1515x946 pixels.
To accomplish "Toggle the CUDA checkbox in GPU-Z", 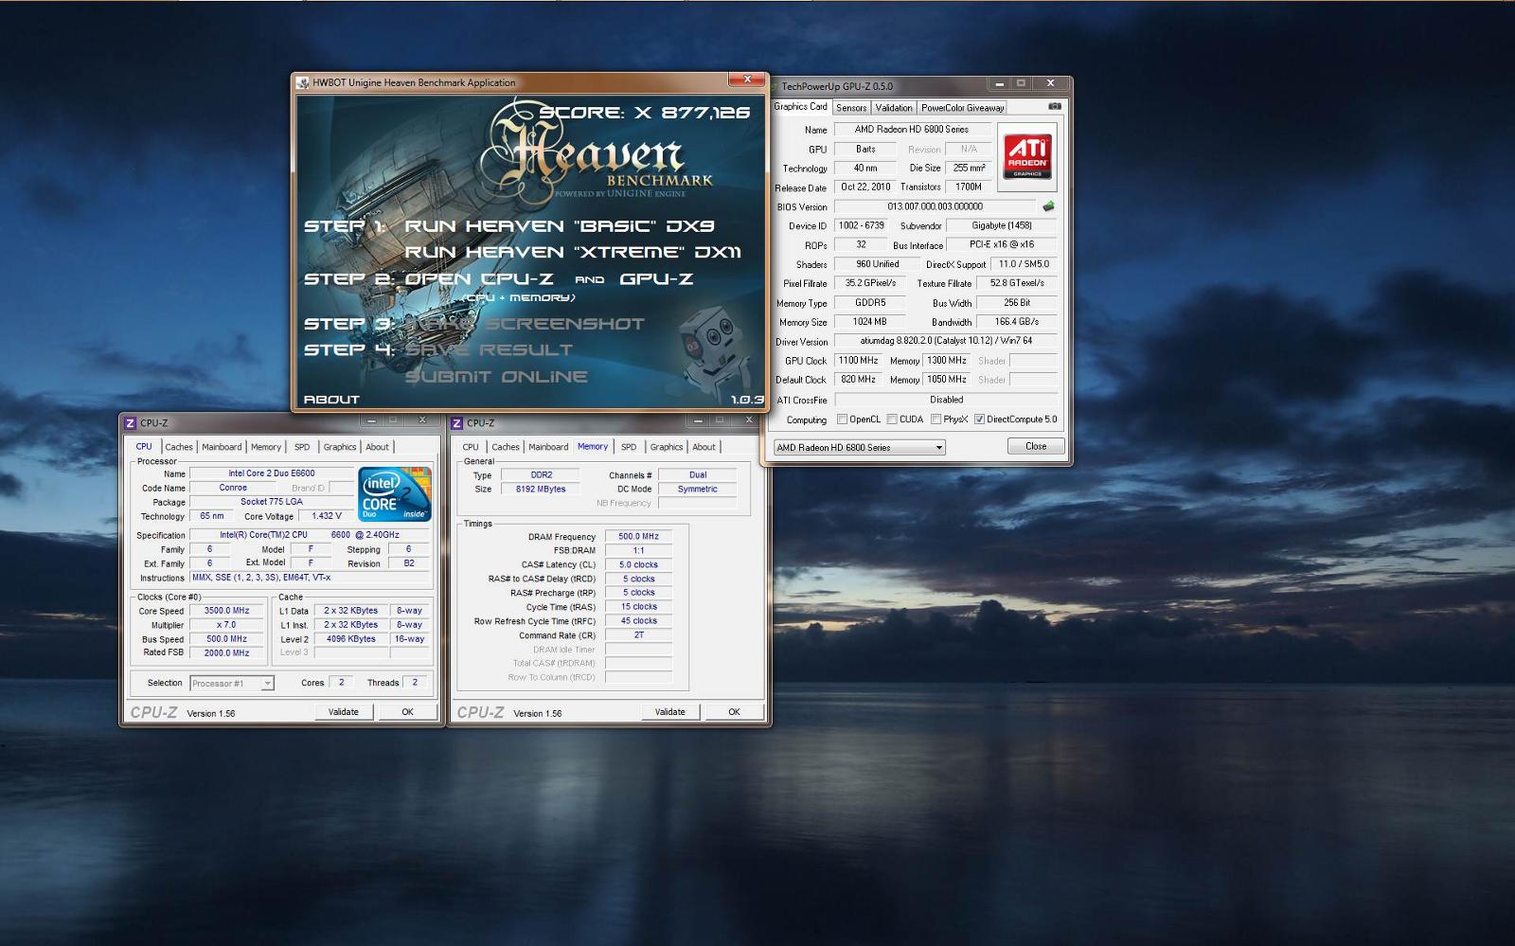I will pos(892,419).
